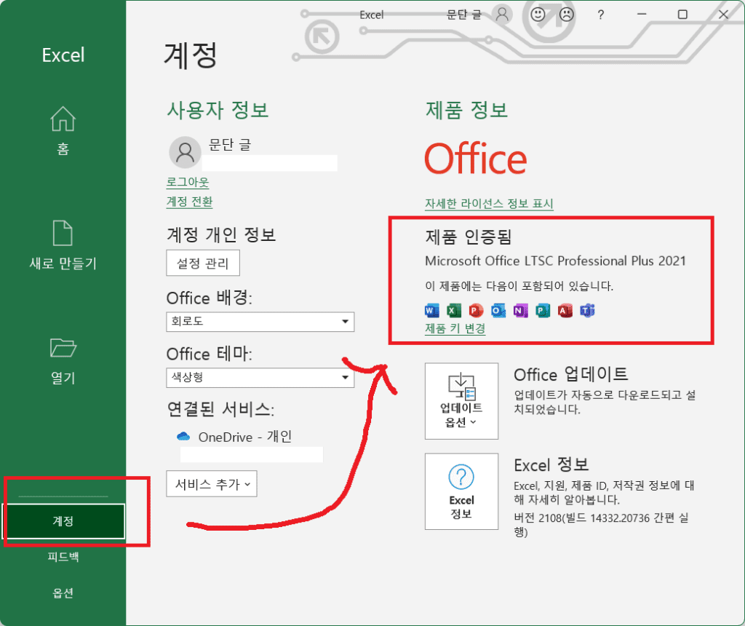Click the Excel 정보 button

click(461, 491)
